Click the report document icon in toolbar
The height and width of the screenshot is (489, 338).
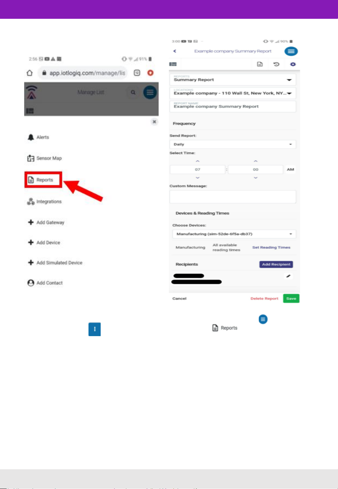pos(260,64)
